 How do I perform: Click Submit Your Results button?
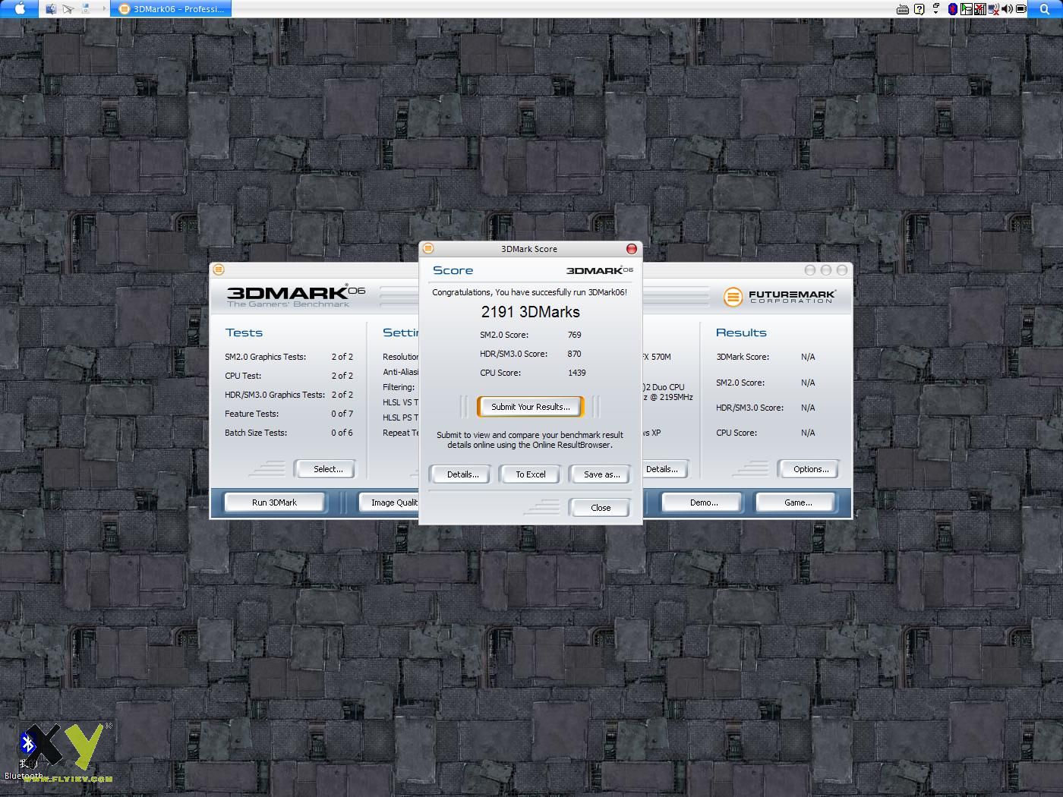click(530, 407)
